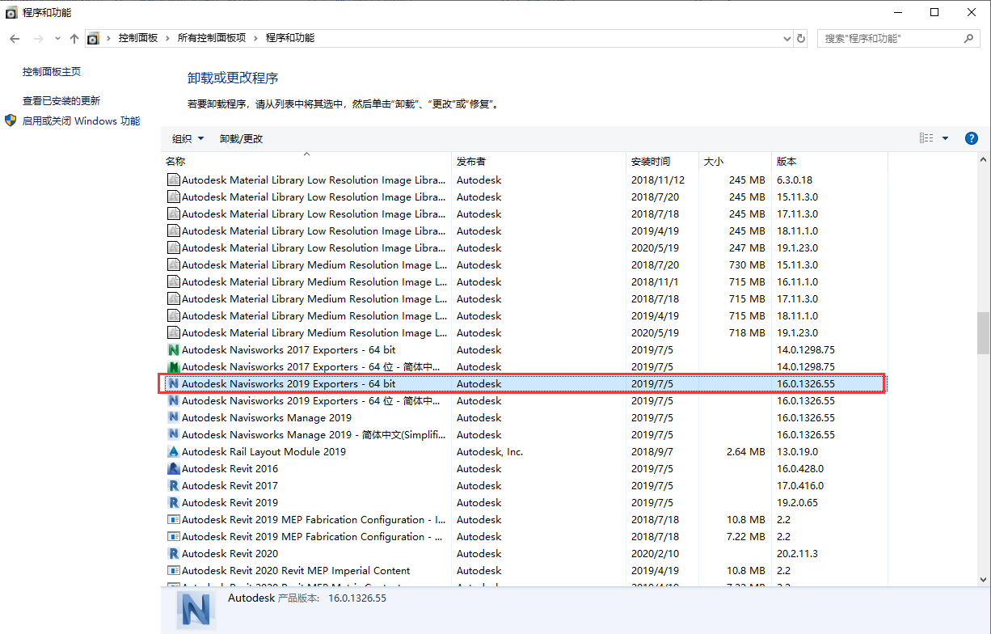The width and height of the screenshot is (991, 634).
Task: Go up one level with up arrow
Action: 74,38
